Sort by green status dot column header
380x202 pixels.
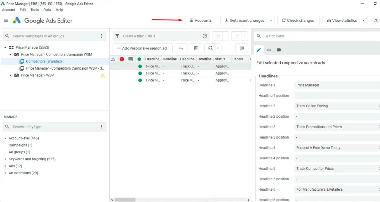[139, 59]
